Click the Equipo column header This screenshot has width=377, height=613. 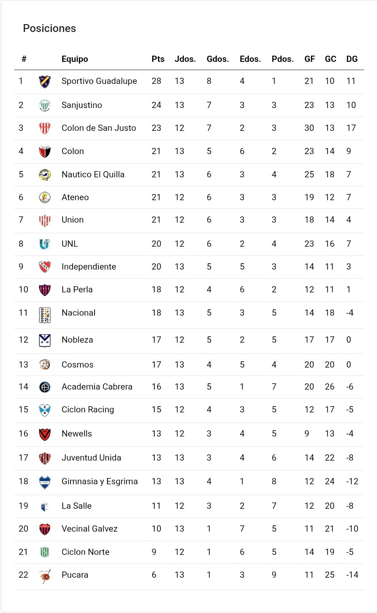(75, 59)
